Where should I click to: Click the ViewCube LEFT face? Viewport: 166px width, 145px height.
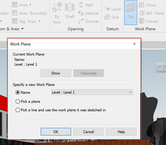point(160,67)
